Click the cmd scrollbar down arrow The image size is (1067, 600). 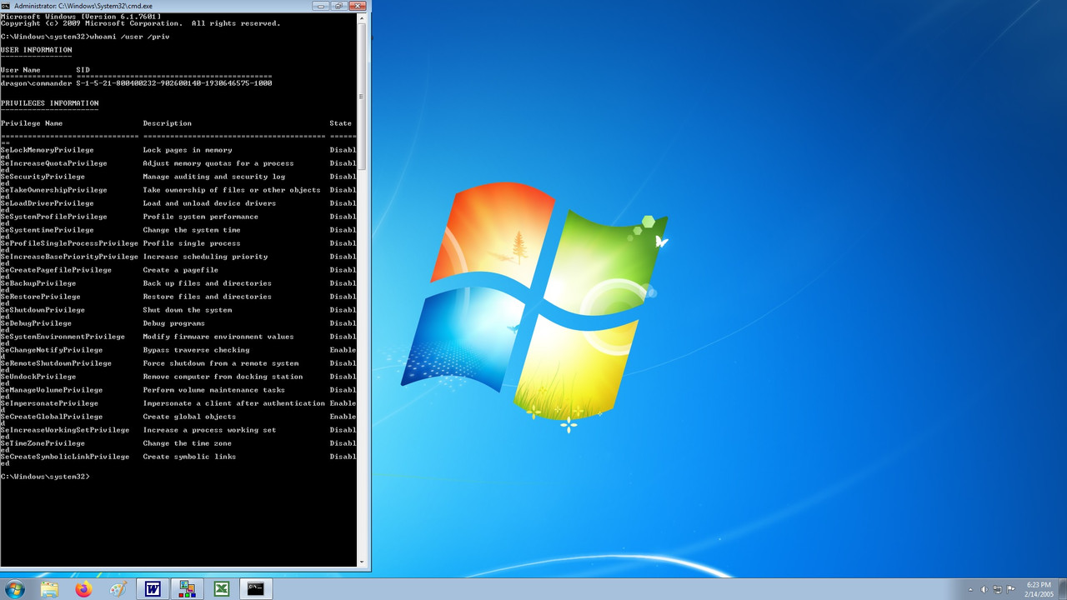click(x=362, y=562)
